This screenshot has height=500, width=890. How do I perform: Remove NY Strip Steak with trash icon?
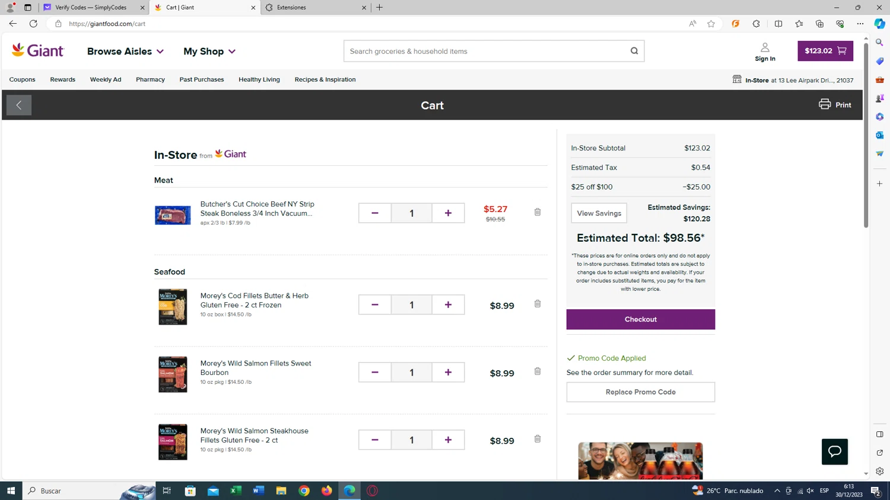point(538,212)
